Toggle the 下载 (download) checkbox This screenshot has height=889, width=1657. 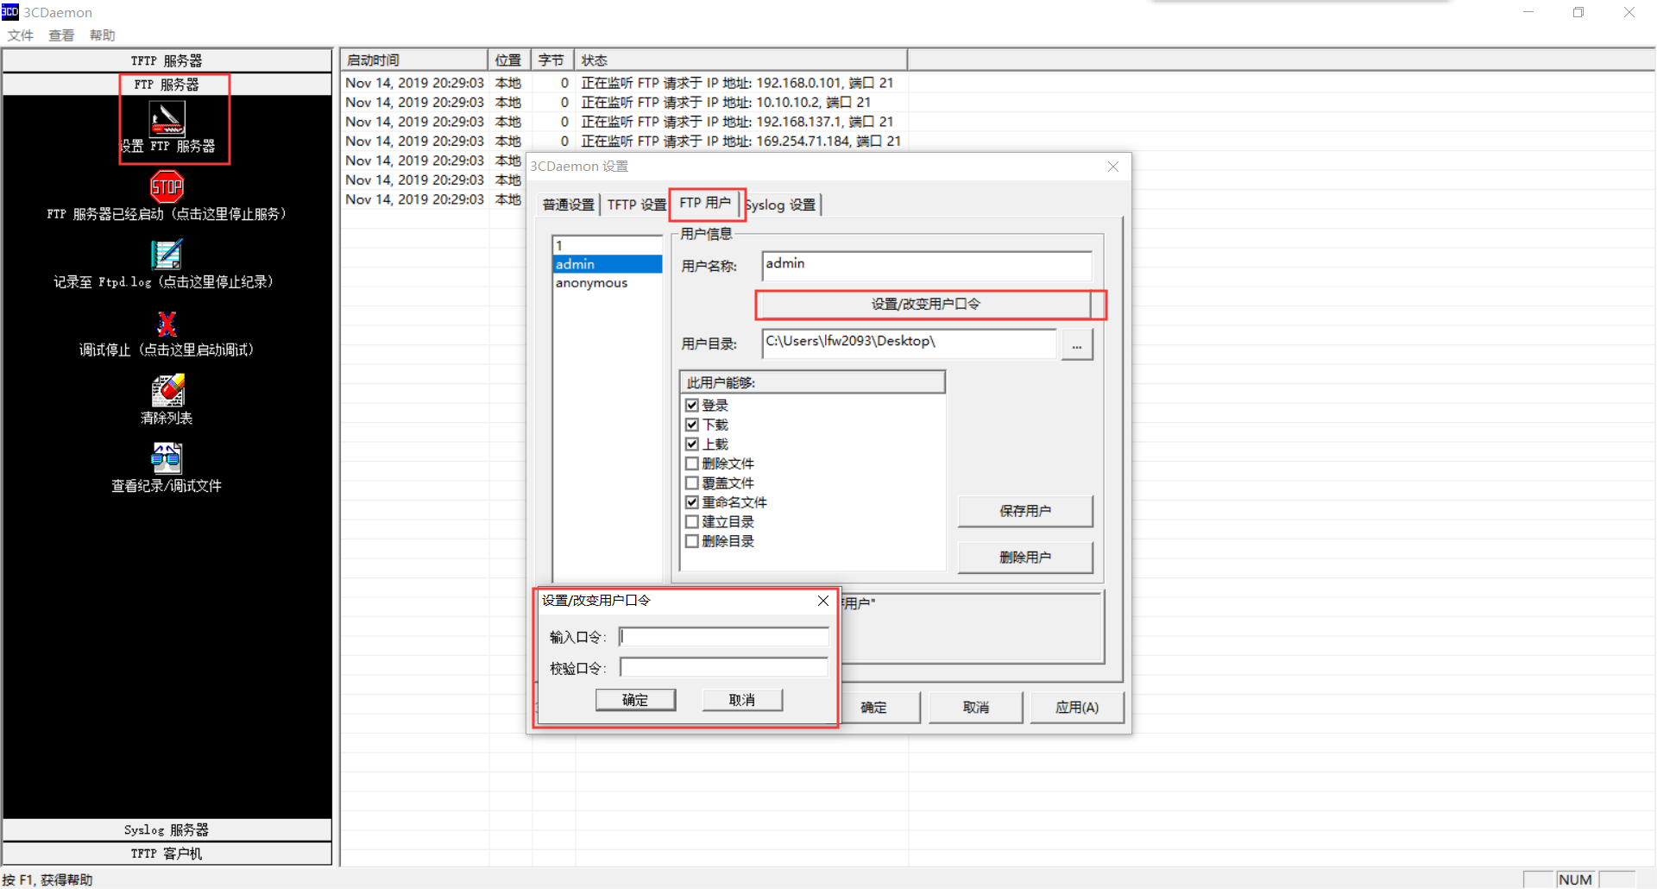click(x=691, y=425)
